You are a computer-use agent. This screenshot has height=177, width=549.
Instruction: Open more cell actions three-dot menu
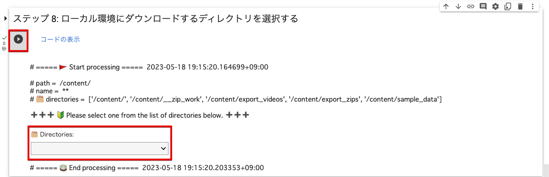tap(532, 6)
